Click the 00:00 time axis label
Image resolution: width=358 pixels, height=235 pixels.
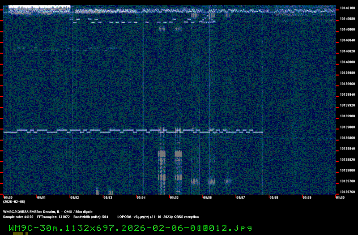8,197
